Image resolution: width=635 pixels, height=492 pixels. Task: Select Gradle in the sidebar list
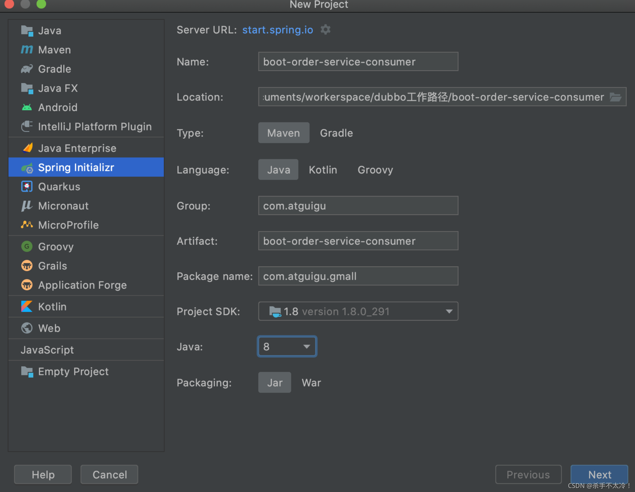coord(86,69)
